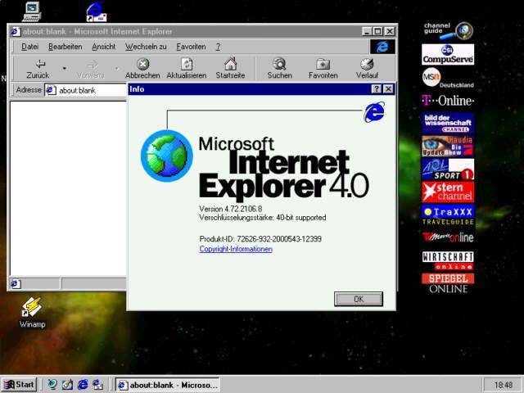Open the TraXXX Travelguide channel
The width and height of the screenshot is (524, 393).
click(448, 215)
